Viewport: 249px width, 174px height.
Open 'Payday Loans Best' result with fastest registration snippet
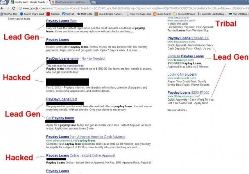coord(61,21)
